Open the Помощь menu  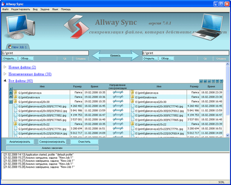[66, 9]
